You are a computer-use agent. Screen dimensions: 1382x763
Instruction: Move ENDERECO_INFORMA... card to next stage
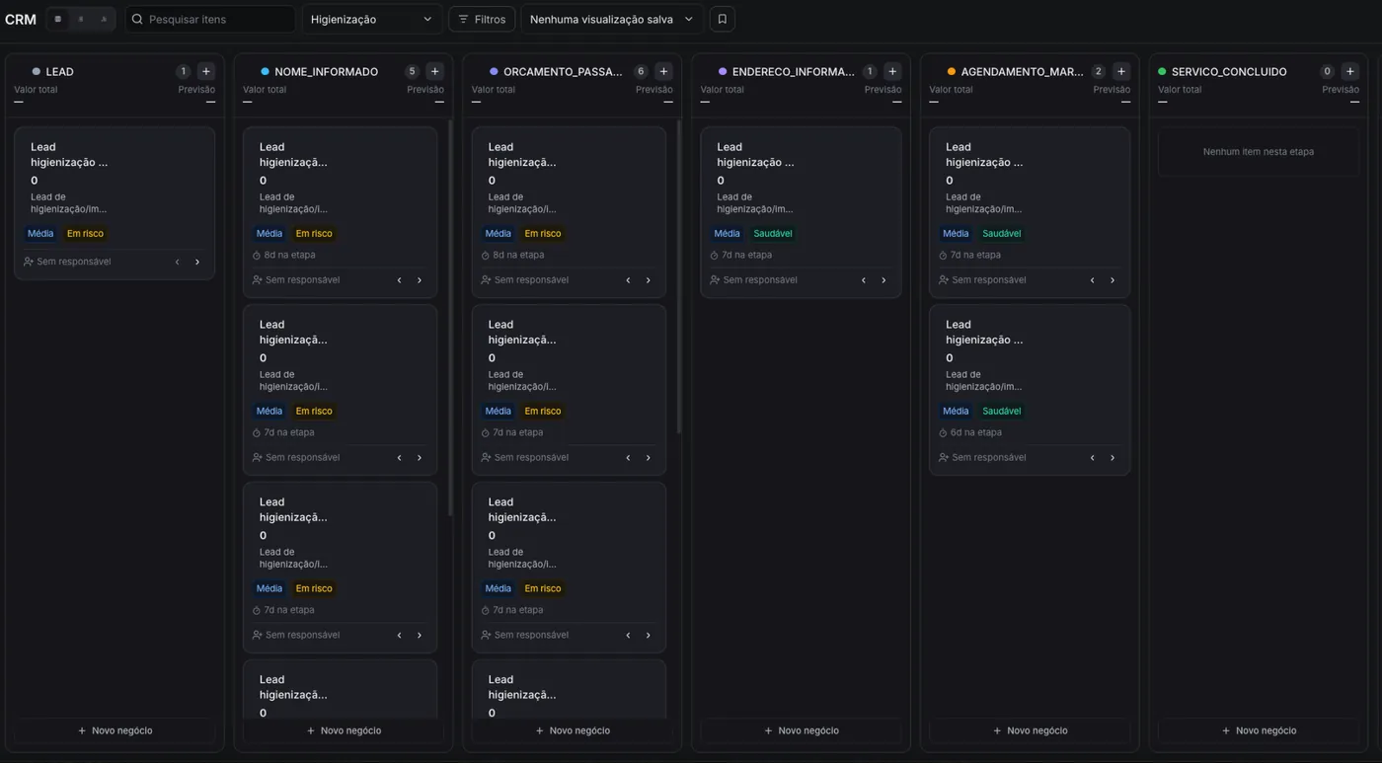(883, 280)
